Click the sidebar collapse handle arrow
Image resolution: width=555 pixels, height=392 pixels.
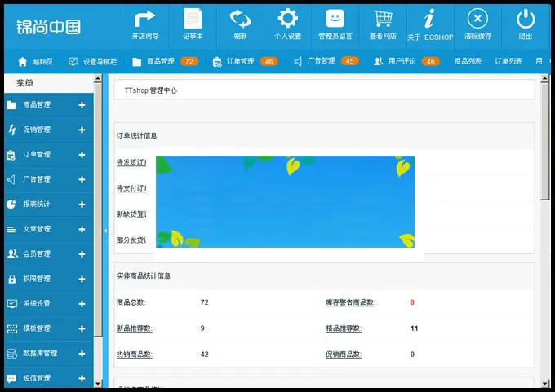[105, 231]
